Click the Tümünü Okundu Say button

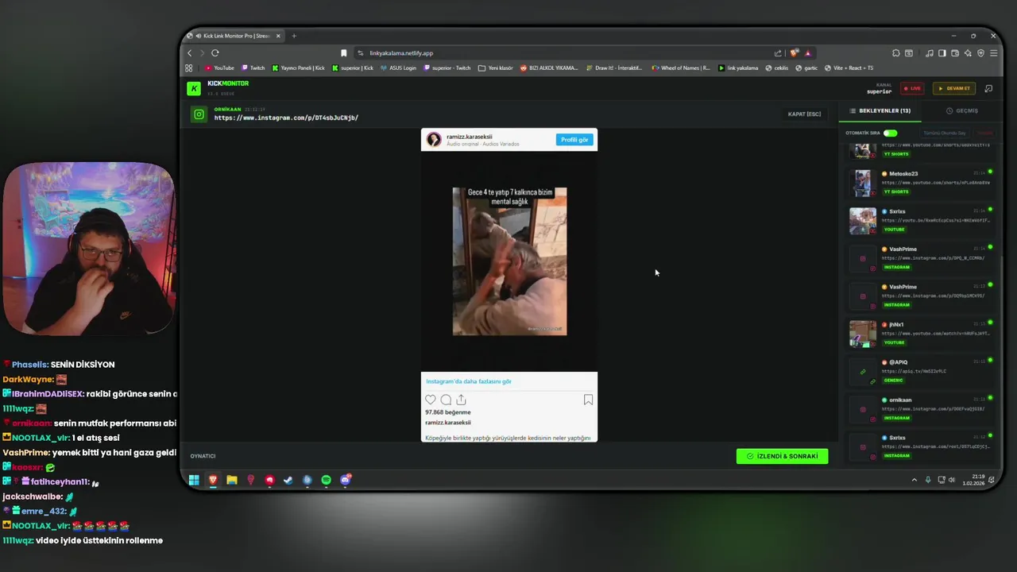click(944, 133)
